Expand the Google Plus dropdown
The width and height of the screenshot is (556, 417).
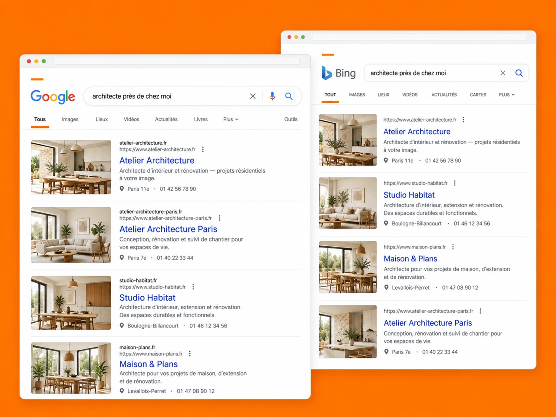pyautogui.click(x=231, y=119)
